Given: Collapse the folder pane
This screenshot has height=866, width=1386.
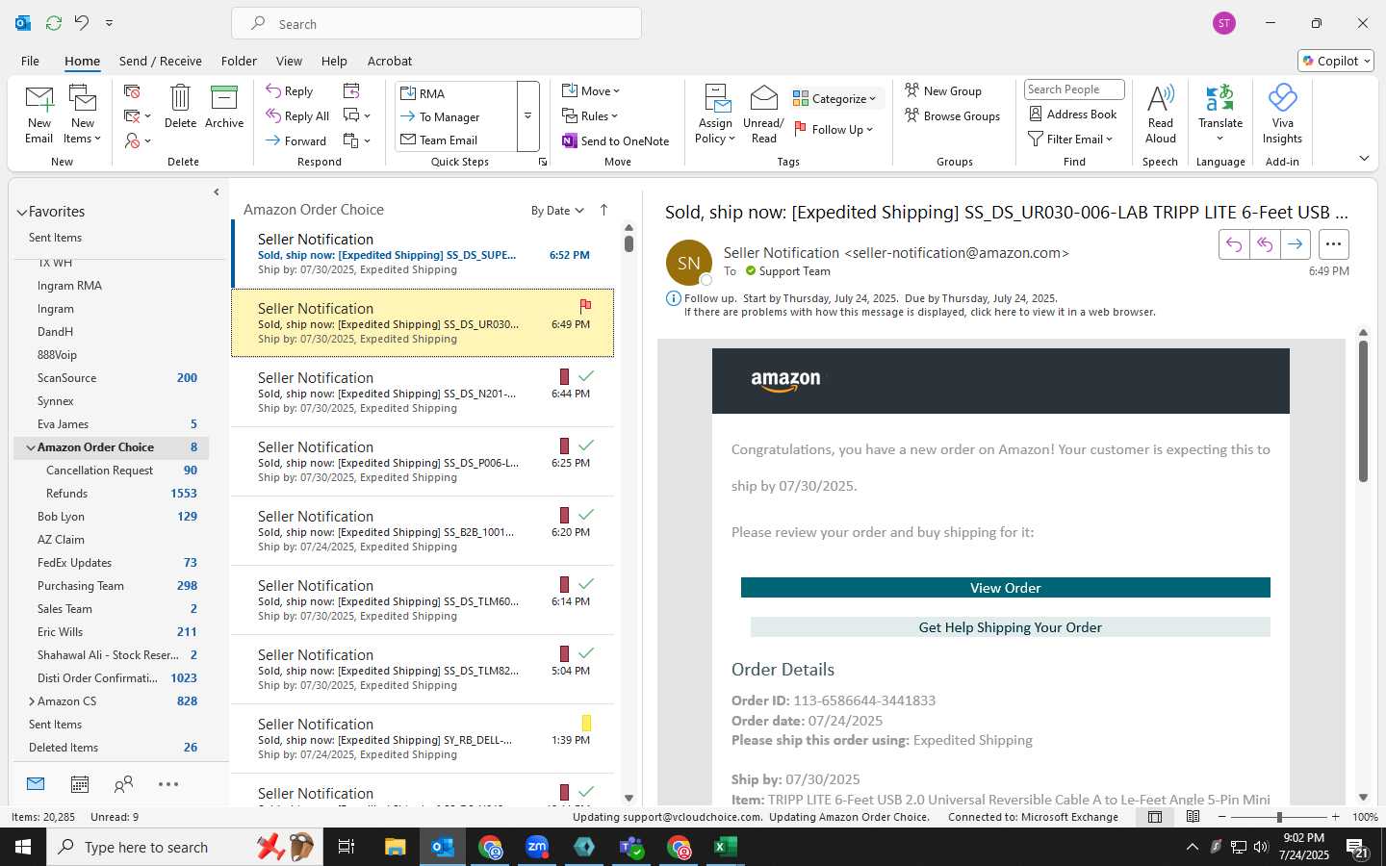Looking at the screenshot, I should point(216,192).
